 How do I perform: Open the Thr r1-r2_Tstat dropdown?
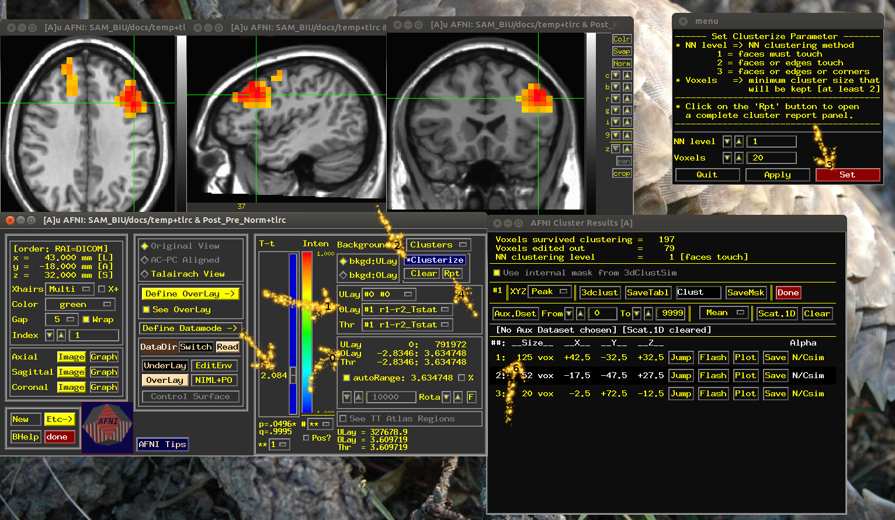[407, 324]
